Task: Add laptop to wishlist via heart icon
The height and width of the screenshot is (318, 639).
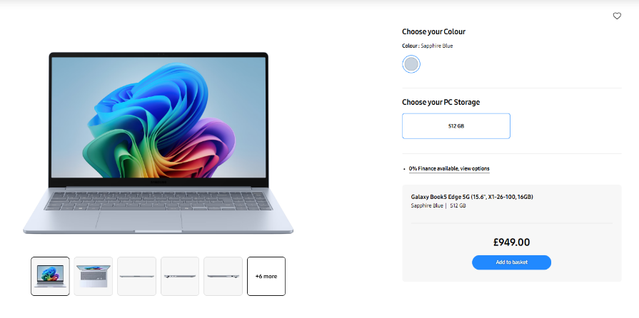Action: click(x=617, y=16)
